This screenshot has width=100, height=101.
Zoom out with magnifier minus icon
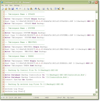[x=51, y=9]
